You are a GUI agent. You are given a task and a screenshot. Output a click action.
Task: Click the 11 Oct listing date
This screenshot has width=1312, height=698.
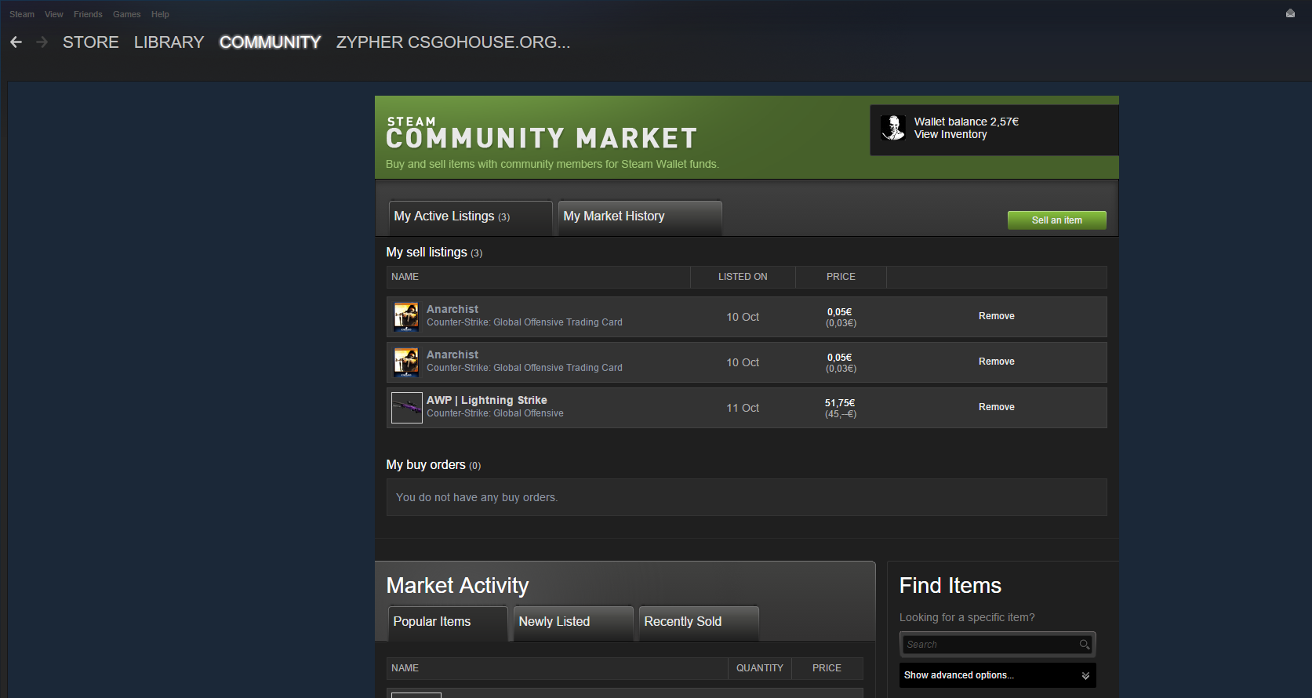tap(743, 408)
